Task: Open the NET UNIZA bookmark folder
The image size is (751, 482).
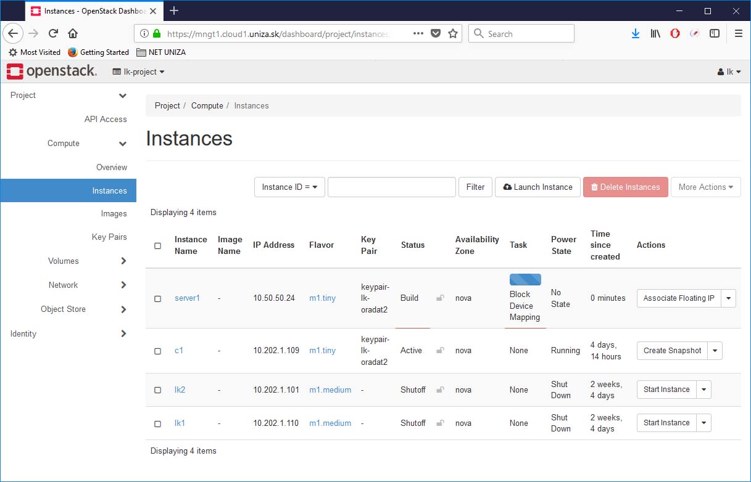Action: (161, 52)
